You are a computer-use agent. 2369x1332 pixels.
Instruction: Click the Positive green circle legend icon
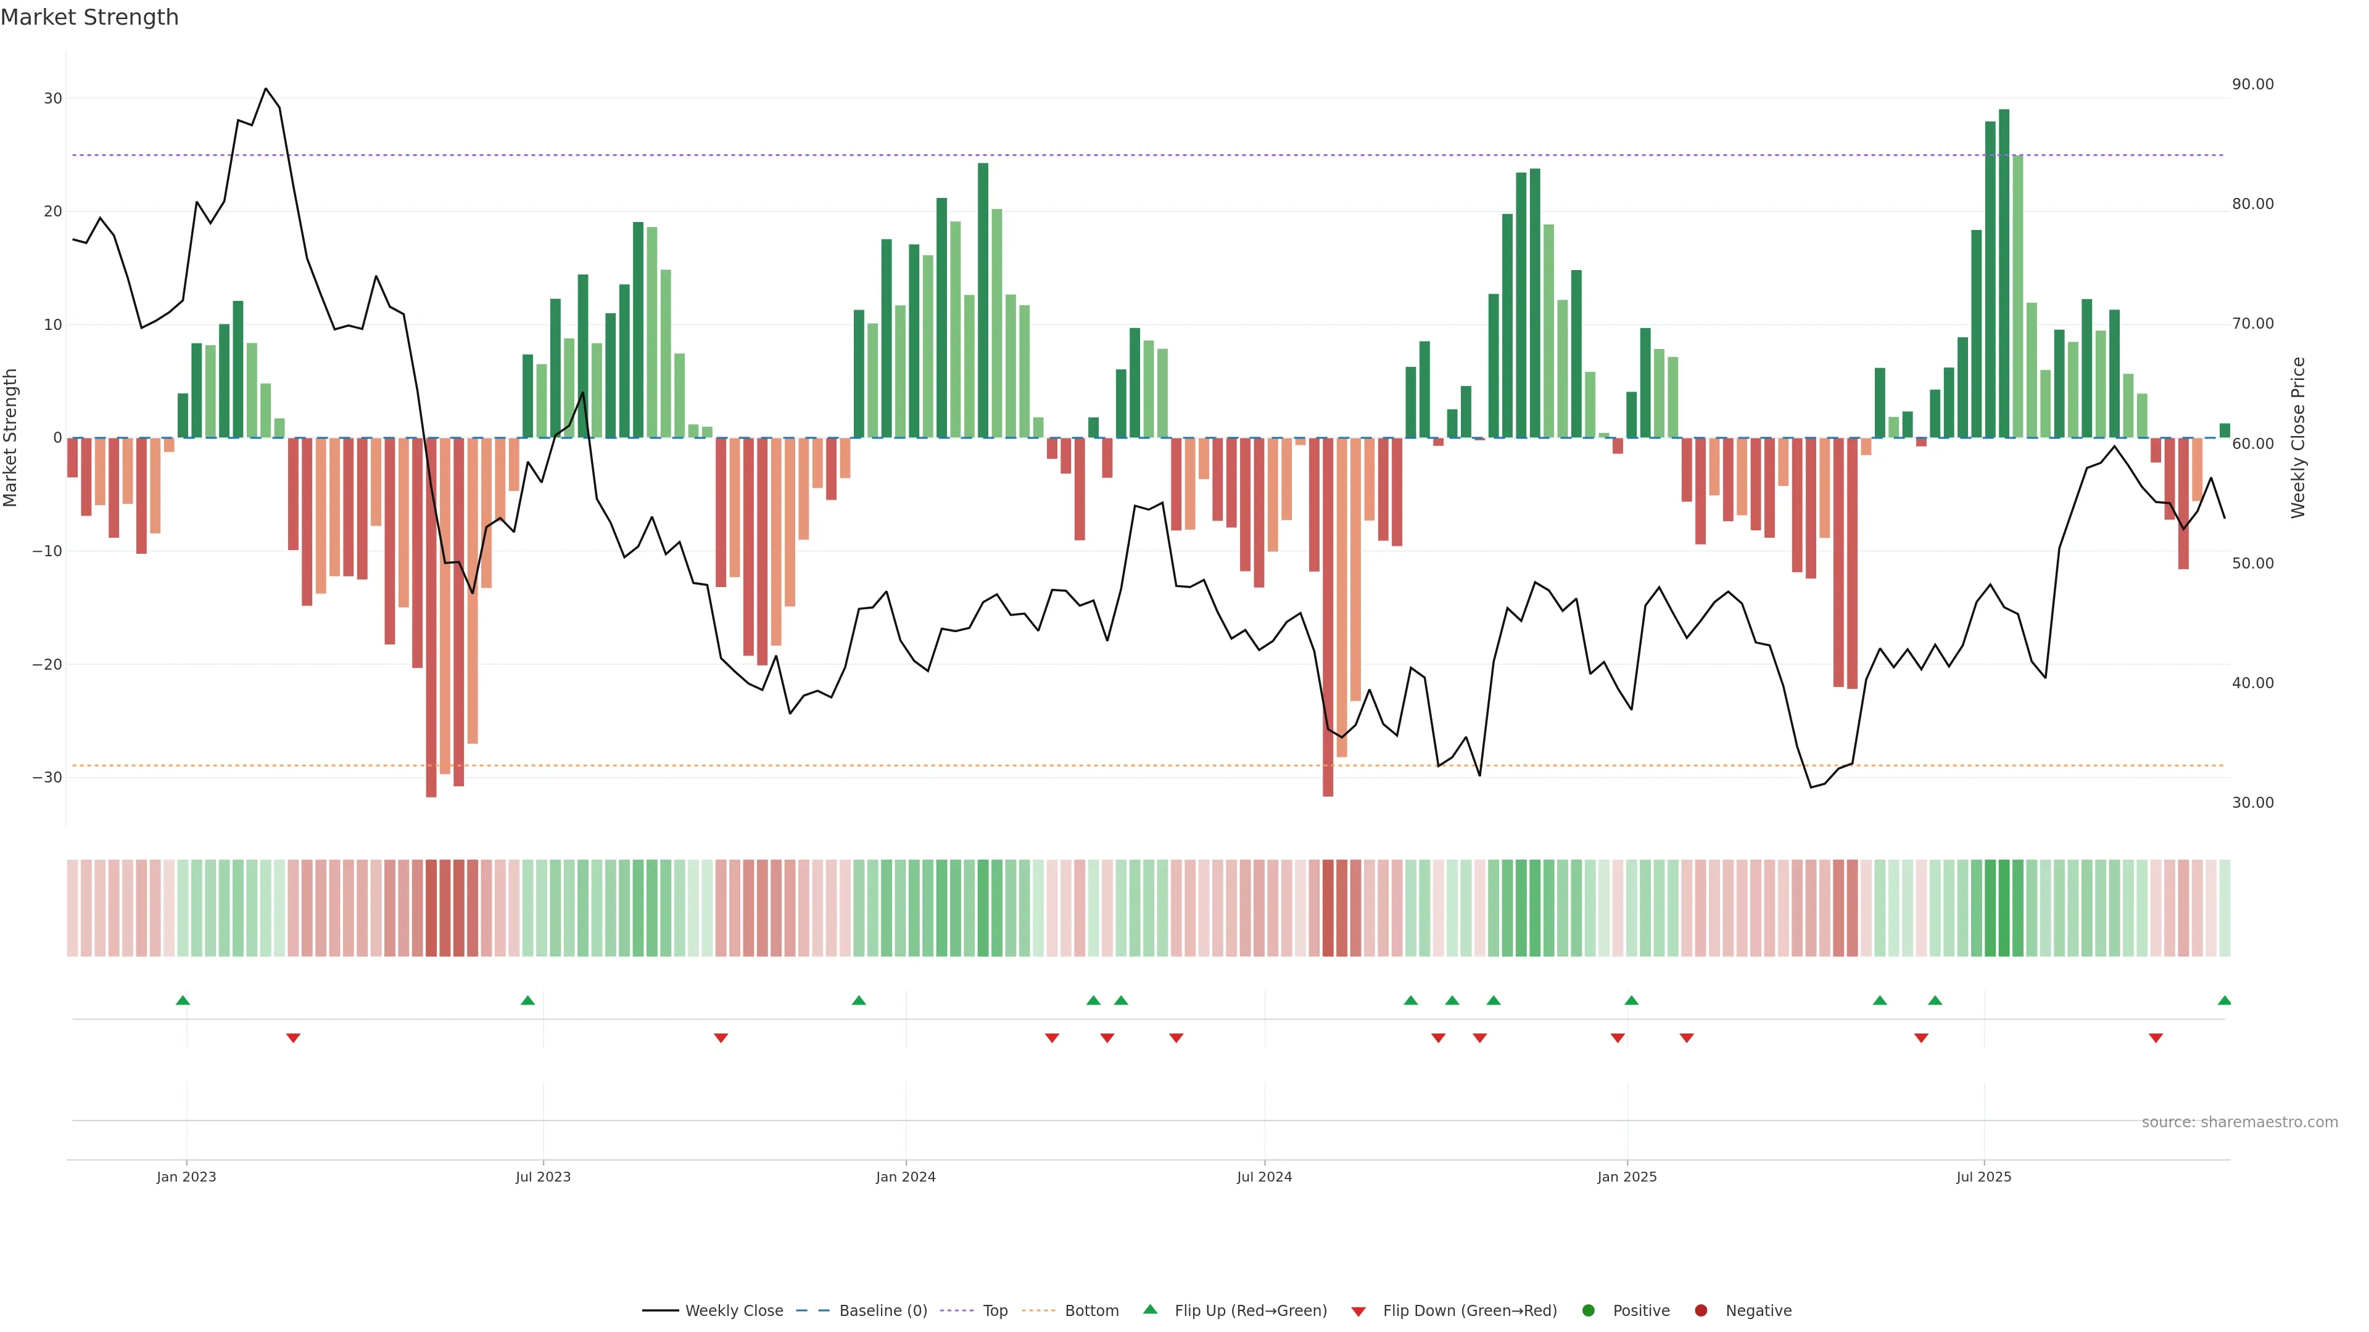coord(1588,1310)
